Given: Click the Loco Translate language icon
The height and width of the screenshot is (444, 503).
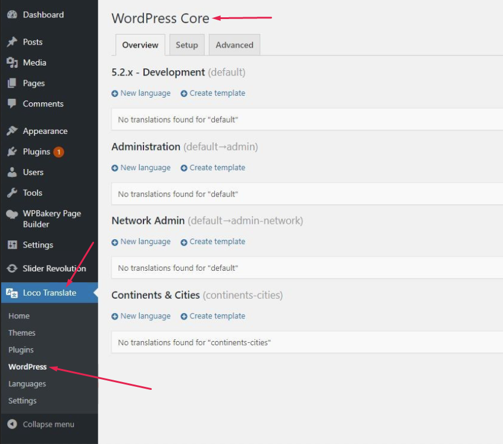Looking at the screenshot, I should 12,293.
